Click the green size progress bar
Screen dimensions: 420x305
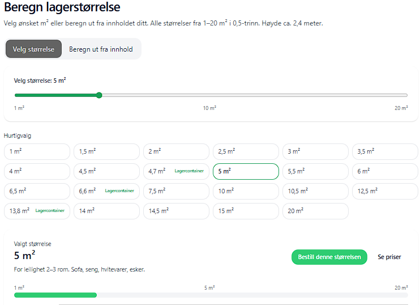pos(55,295)
